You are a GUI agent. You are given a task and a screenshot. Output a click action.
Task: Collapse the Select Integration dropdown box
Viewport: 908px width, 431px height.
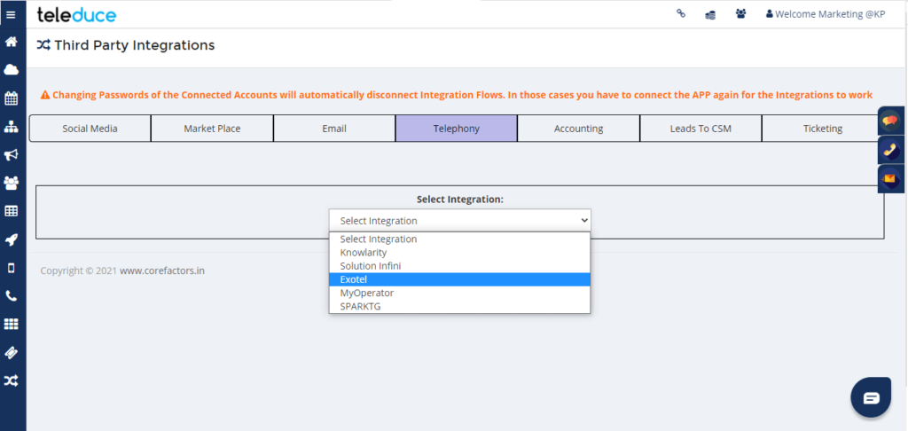(460, 221)
